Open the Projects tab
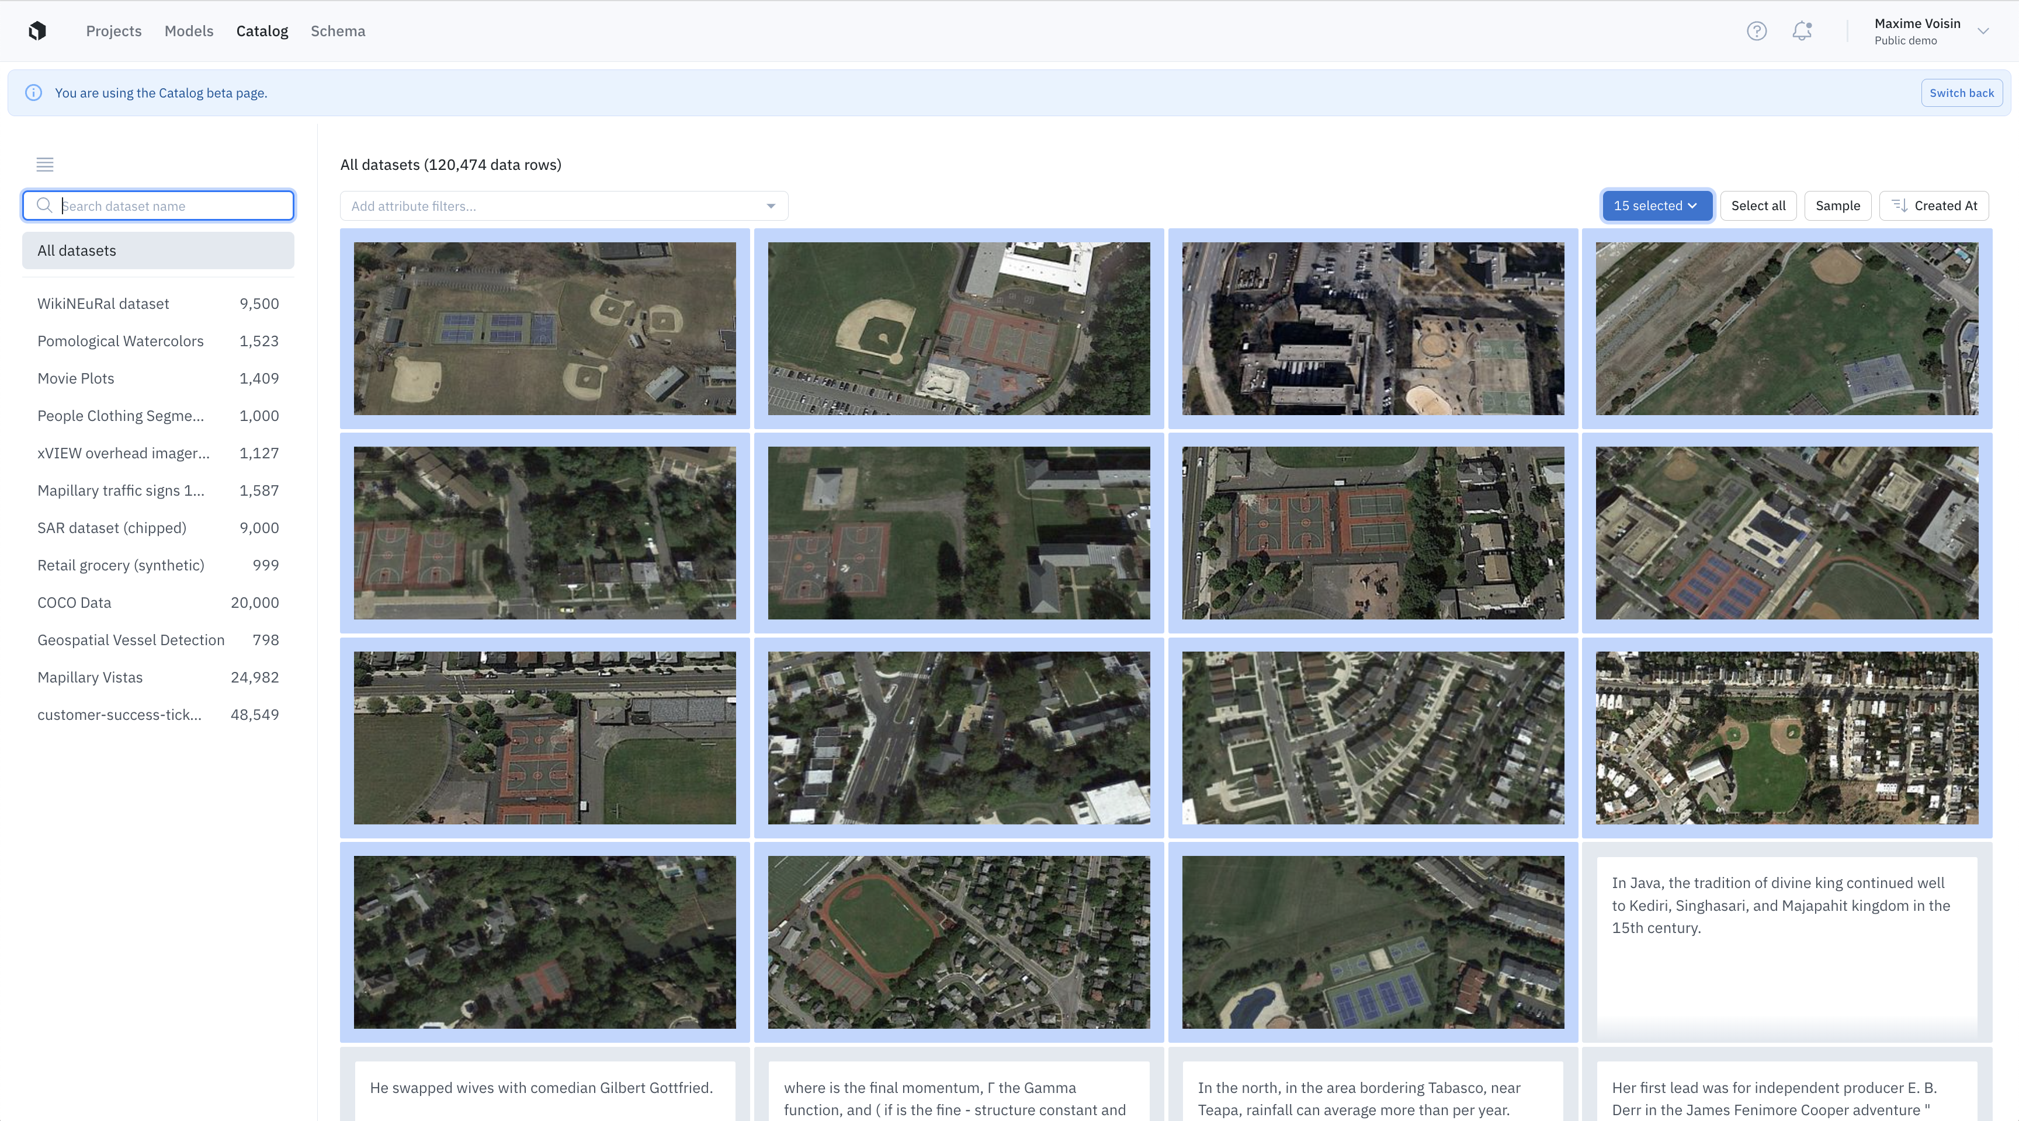Screen dimensions: 2019x1121 click(x=114, y=30)
